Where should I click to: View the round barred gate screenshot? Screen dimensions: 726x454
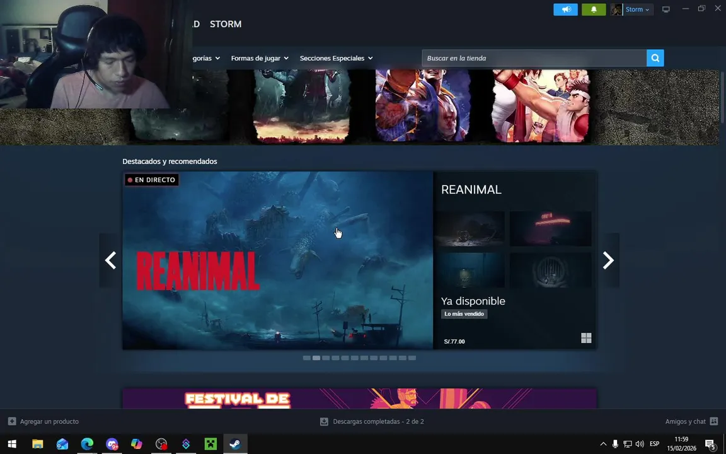(x=551, y=270)
